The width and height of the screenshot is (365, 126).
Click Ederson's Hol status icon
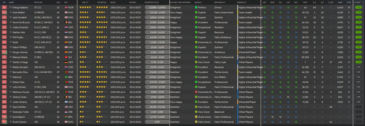coord(4,77)
